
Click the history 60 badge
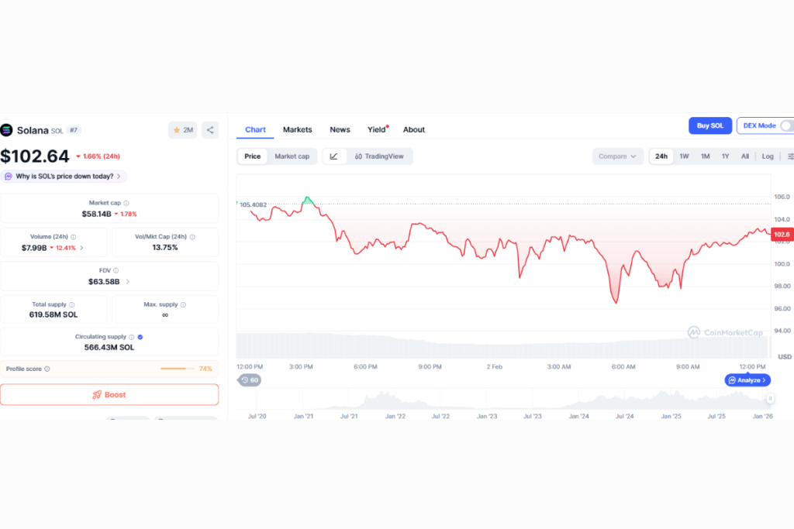[249, 380]
